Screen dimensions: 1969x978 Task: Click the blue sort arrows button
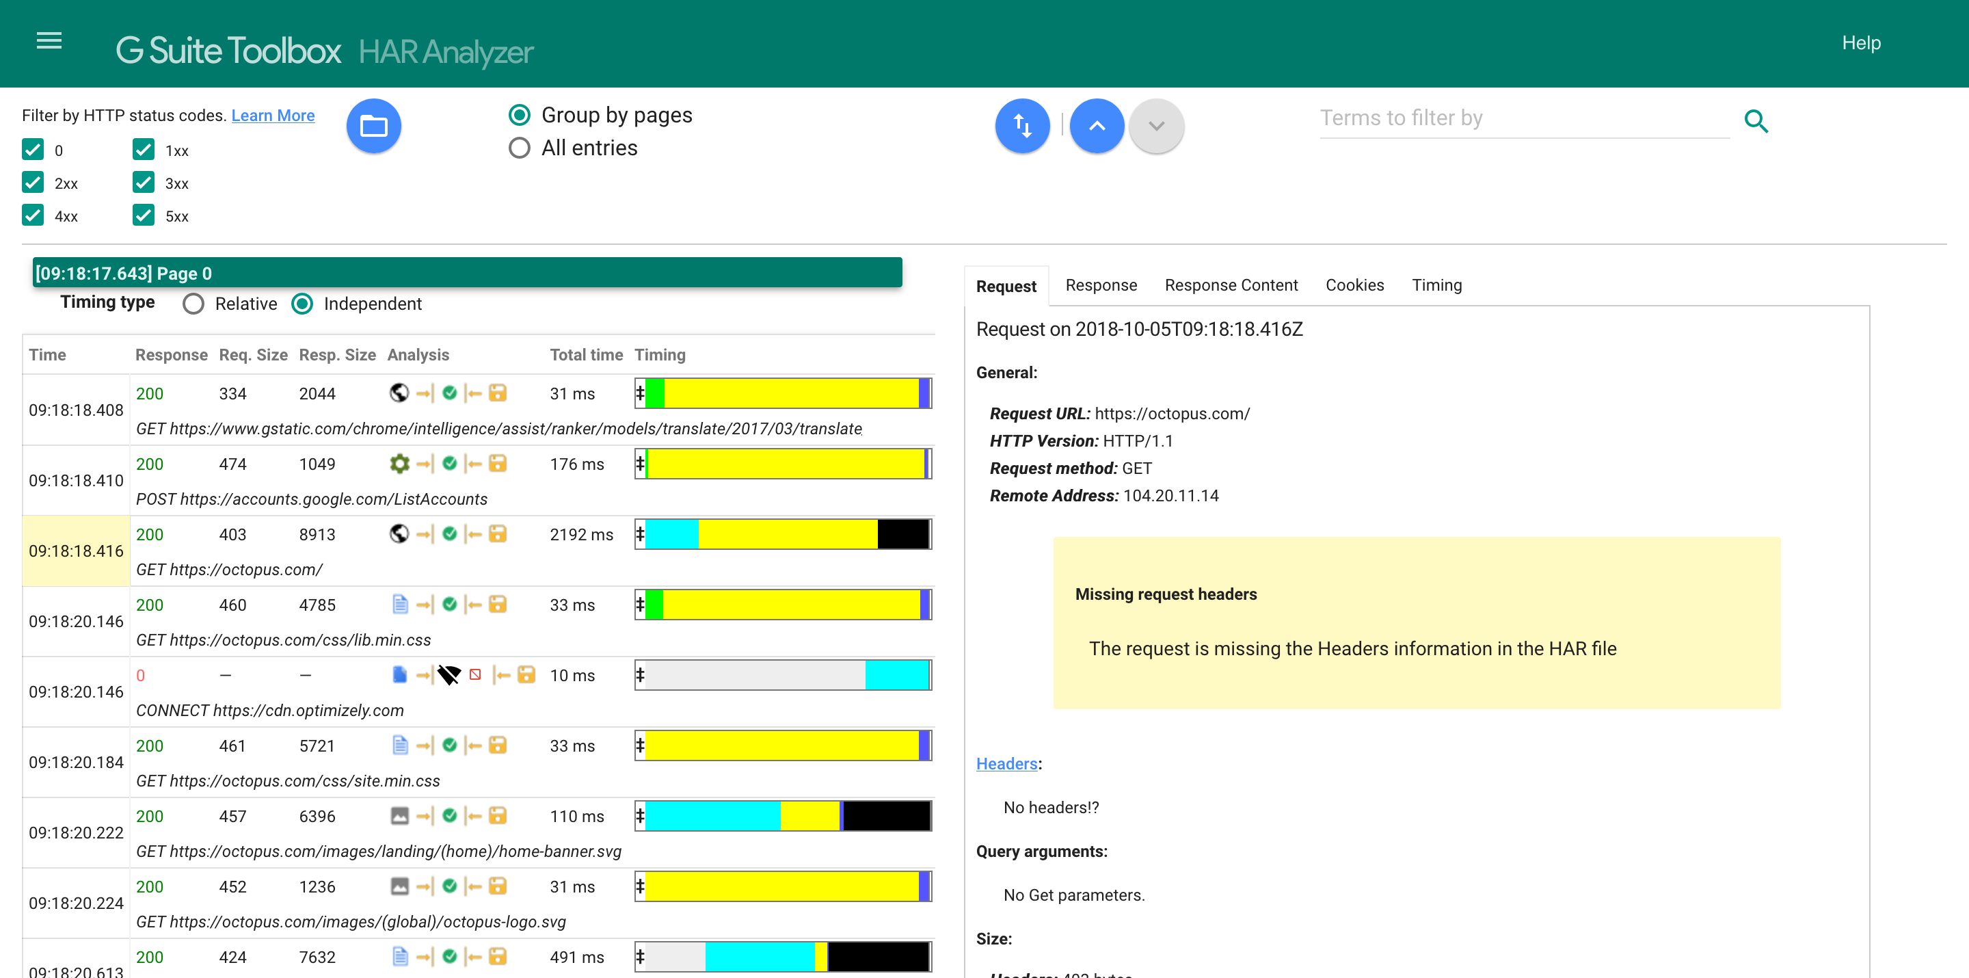[1022, 126]
